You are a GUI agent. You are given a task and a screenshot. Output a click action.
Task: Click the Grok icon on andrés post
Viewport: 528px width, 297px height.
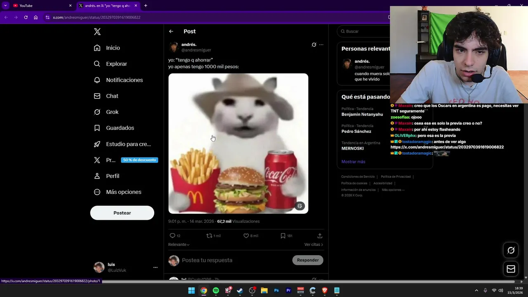[314, 45]
